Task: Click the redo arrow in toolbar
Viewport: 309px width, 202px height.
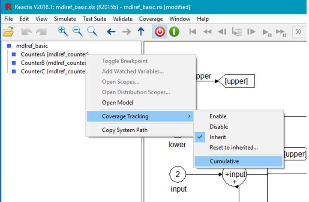Action: (x=41, y=32)
